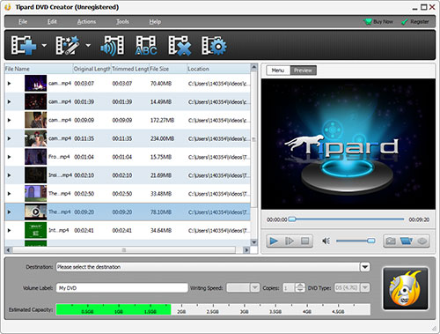This screenshot has height=334, width=440.
Task: Click file list scroll down arrow
Action: 254,242
